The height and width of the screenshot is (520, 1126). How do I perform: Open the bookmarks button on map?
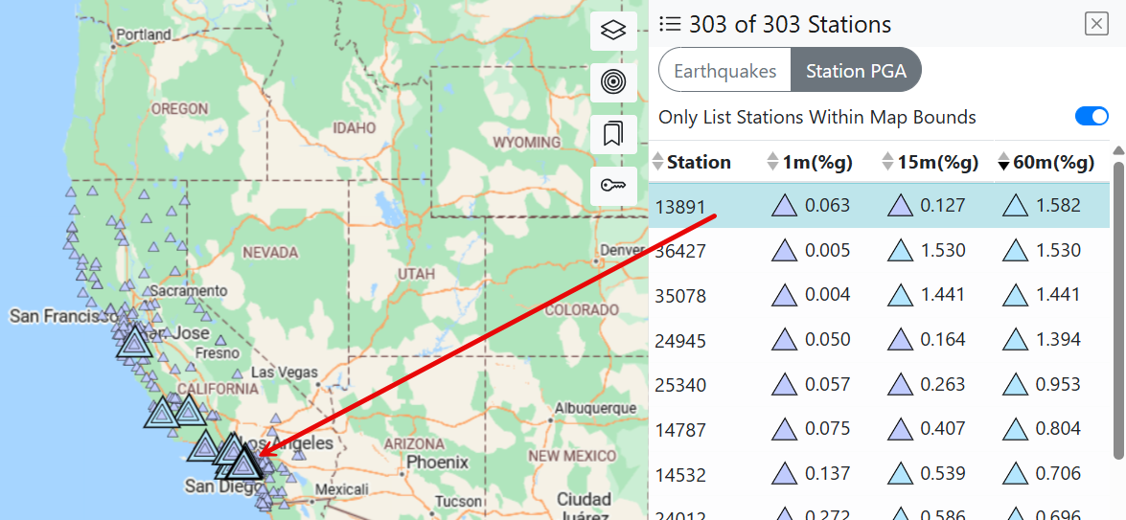[613, 134]
